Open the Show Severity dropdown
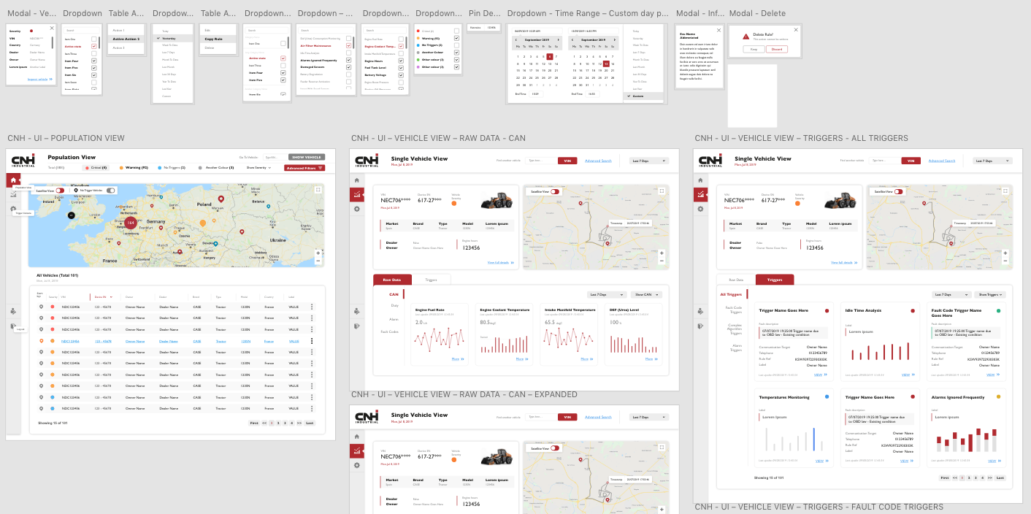The image size is (1031, 514). (259, 167)
